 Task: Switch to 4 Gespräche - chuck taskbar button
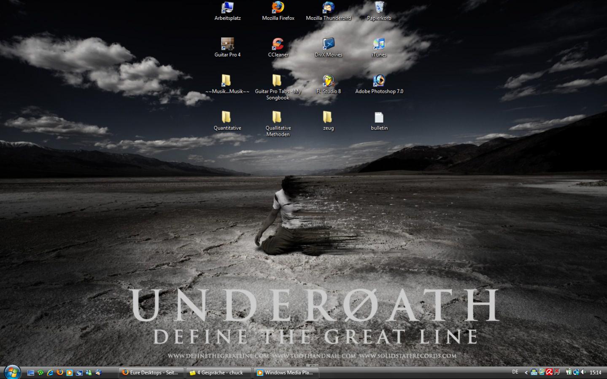pos(219,373)
